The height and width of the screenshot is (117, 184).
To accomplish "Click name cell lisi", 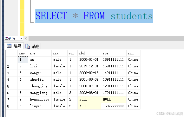I will [40, 66].
